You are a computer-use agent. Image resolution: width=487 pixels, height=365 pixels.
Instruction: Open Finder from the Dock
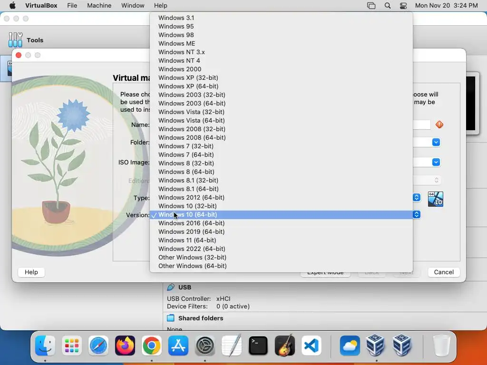[x=45, y=346]
